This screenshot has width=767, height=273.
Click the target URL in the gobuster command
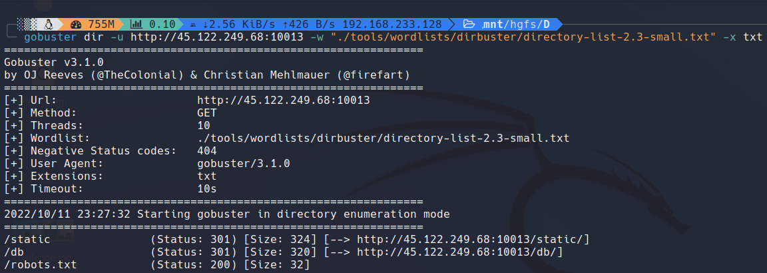coord(217,37)
